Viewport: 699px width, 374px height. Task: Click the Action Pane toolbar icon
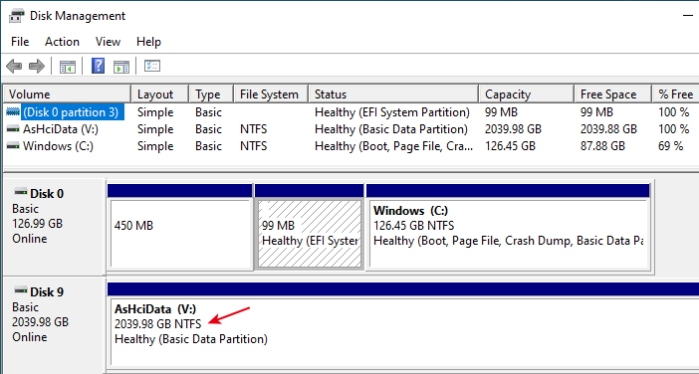click(121, 67)
